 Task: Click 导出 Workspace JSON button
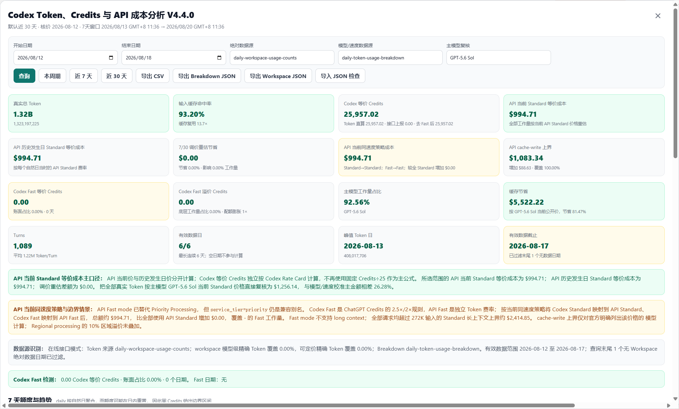(x=278, y=76)
